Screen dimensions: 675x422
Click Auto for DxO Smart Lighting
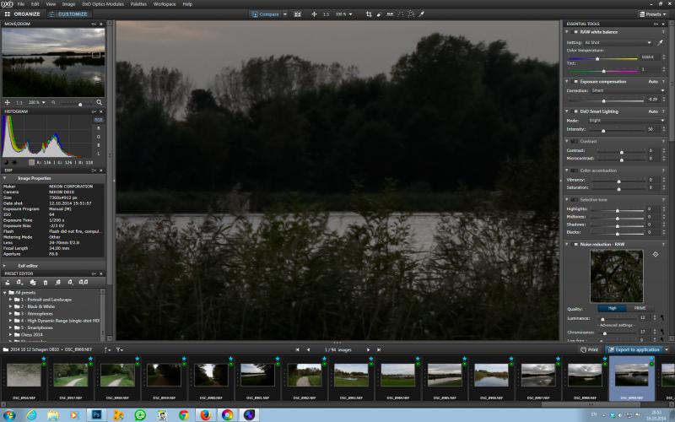coord(653,111)
